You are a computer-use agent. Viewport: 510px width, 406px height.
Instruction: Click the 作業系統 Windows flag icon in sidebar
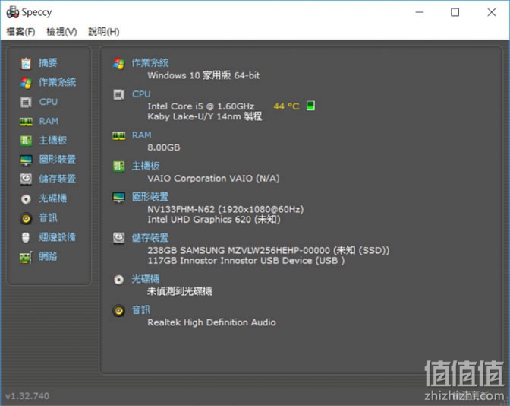coord(26,83)
